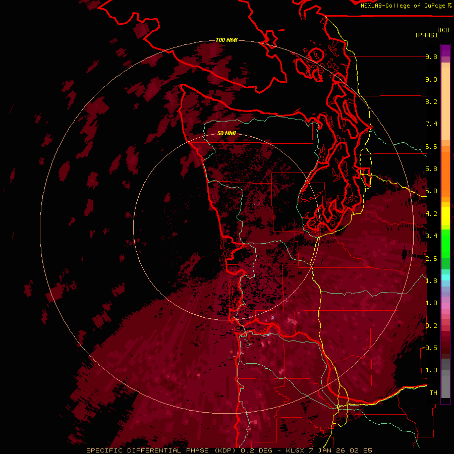Viewport: 454px width, 454px height.
Task: Click the 50 NMI range ring label
Action: point(226,134)
